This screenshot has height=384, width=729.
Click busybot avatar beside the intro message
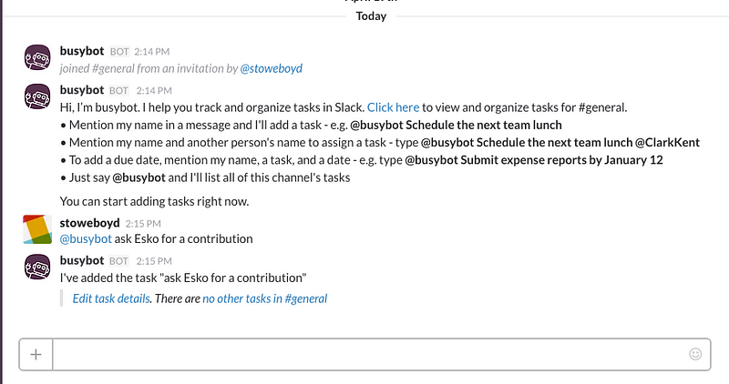[37, 96]
